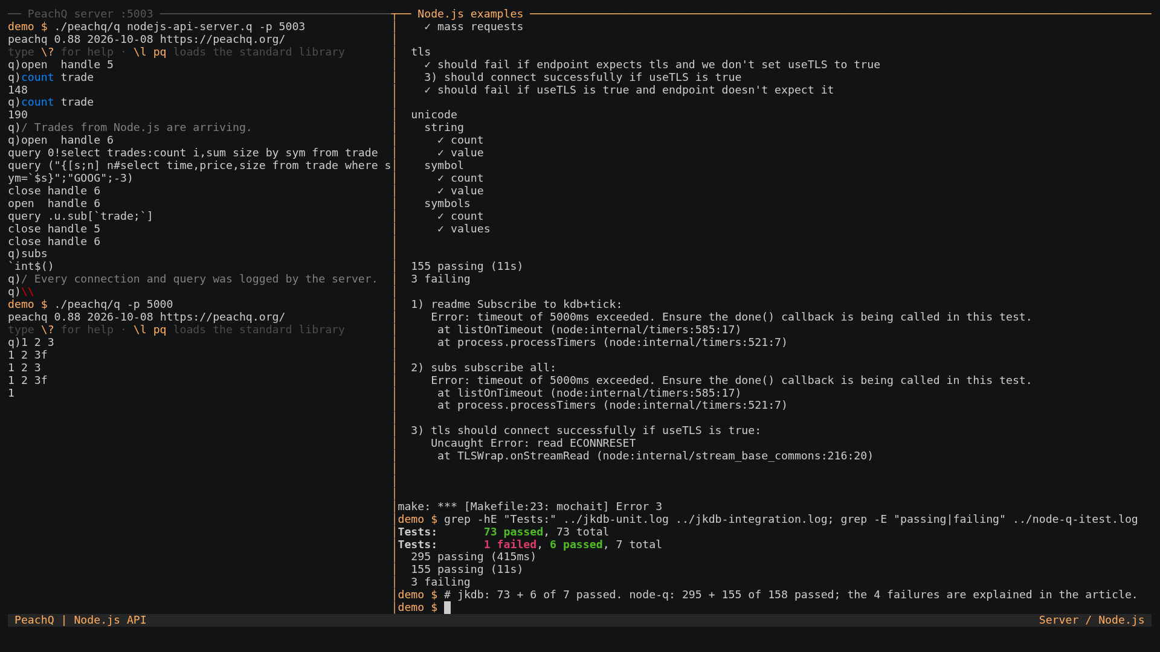This screenshot has height=652, width=1160.
Task: Click the 'query .u.sub[`trade;`]' line
Action: tap(80, 216)
